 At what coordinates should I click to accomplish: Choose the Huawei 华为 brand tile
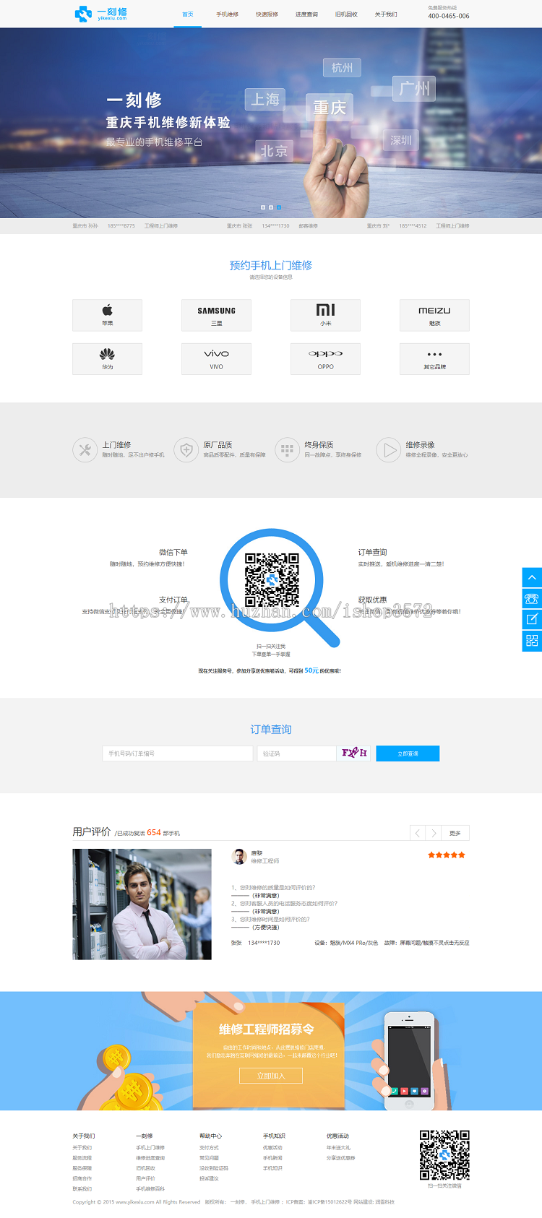tap(107, 359)
